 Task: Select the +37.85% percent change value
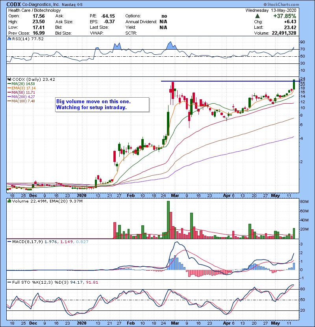pyautogui.click(x=285, y=16)
